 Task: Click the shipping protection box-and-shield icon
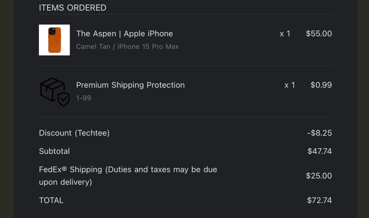point(55,92)
